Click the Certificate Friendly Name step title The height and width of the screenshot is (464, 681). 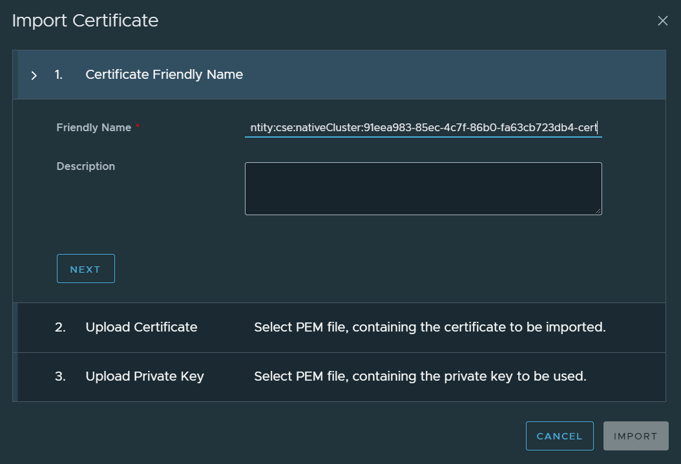164,74
